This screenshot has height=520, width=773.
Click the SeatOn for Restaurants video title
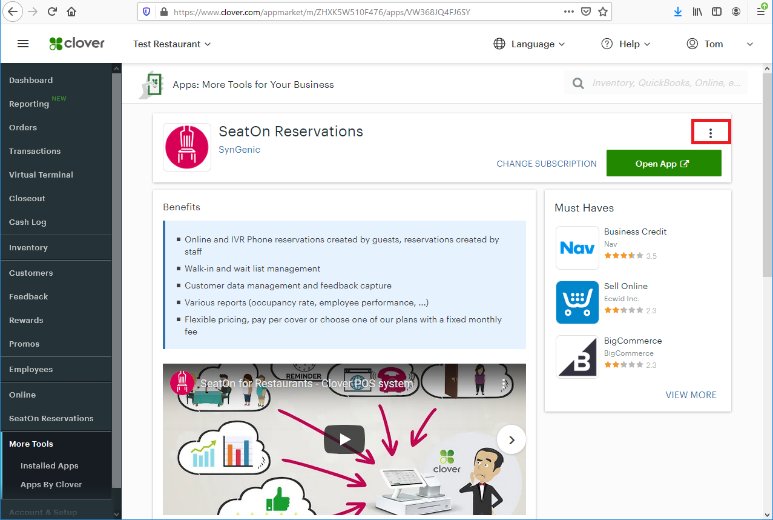click(306, 384)
